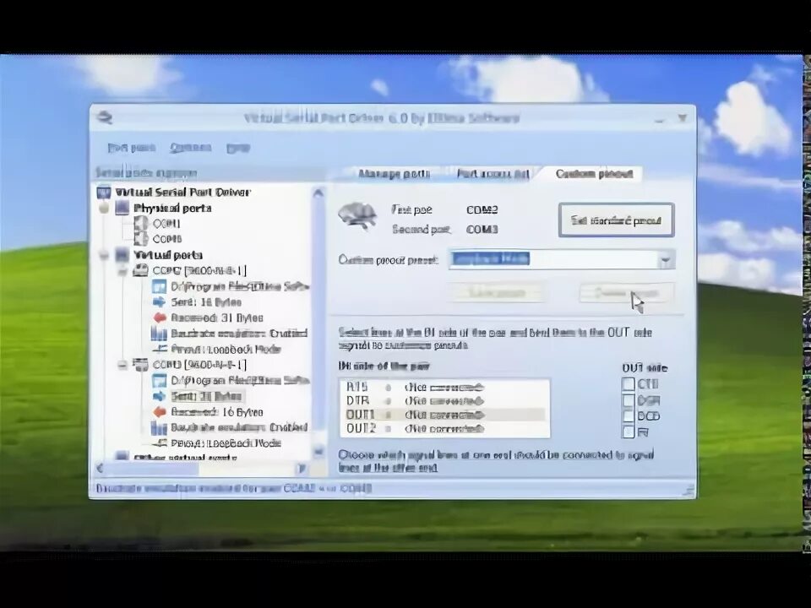Select the Virtual ports tree label

click(x=168, y=255)
